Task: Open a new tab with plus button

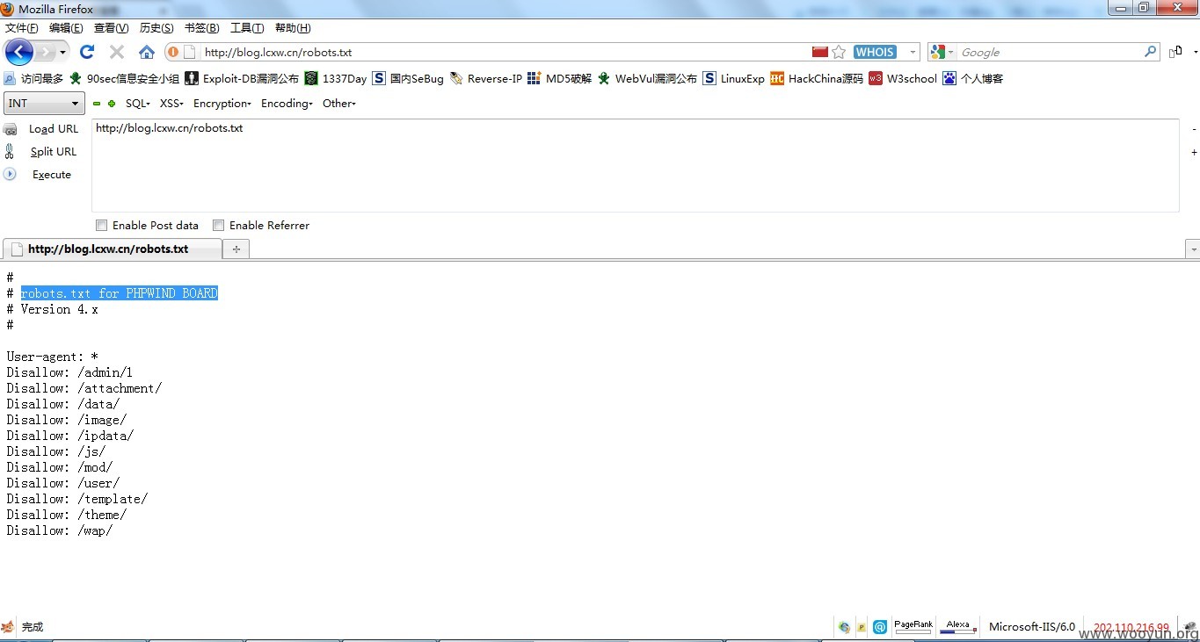Action: coord(236,249)
